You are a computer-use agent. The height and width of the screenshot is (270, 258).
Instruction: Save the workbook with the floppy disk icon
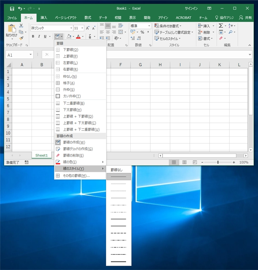tap(12, 8)
